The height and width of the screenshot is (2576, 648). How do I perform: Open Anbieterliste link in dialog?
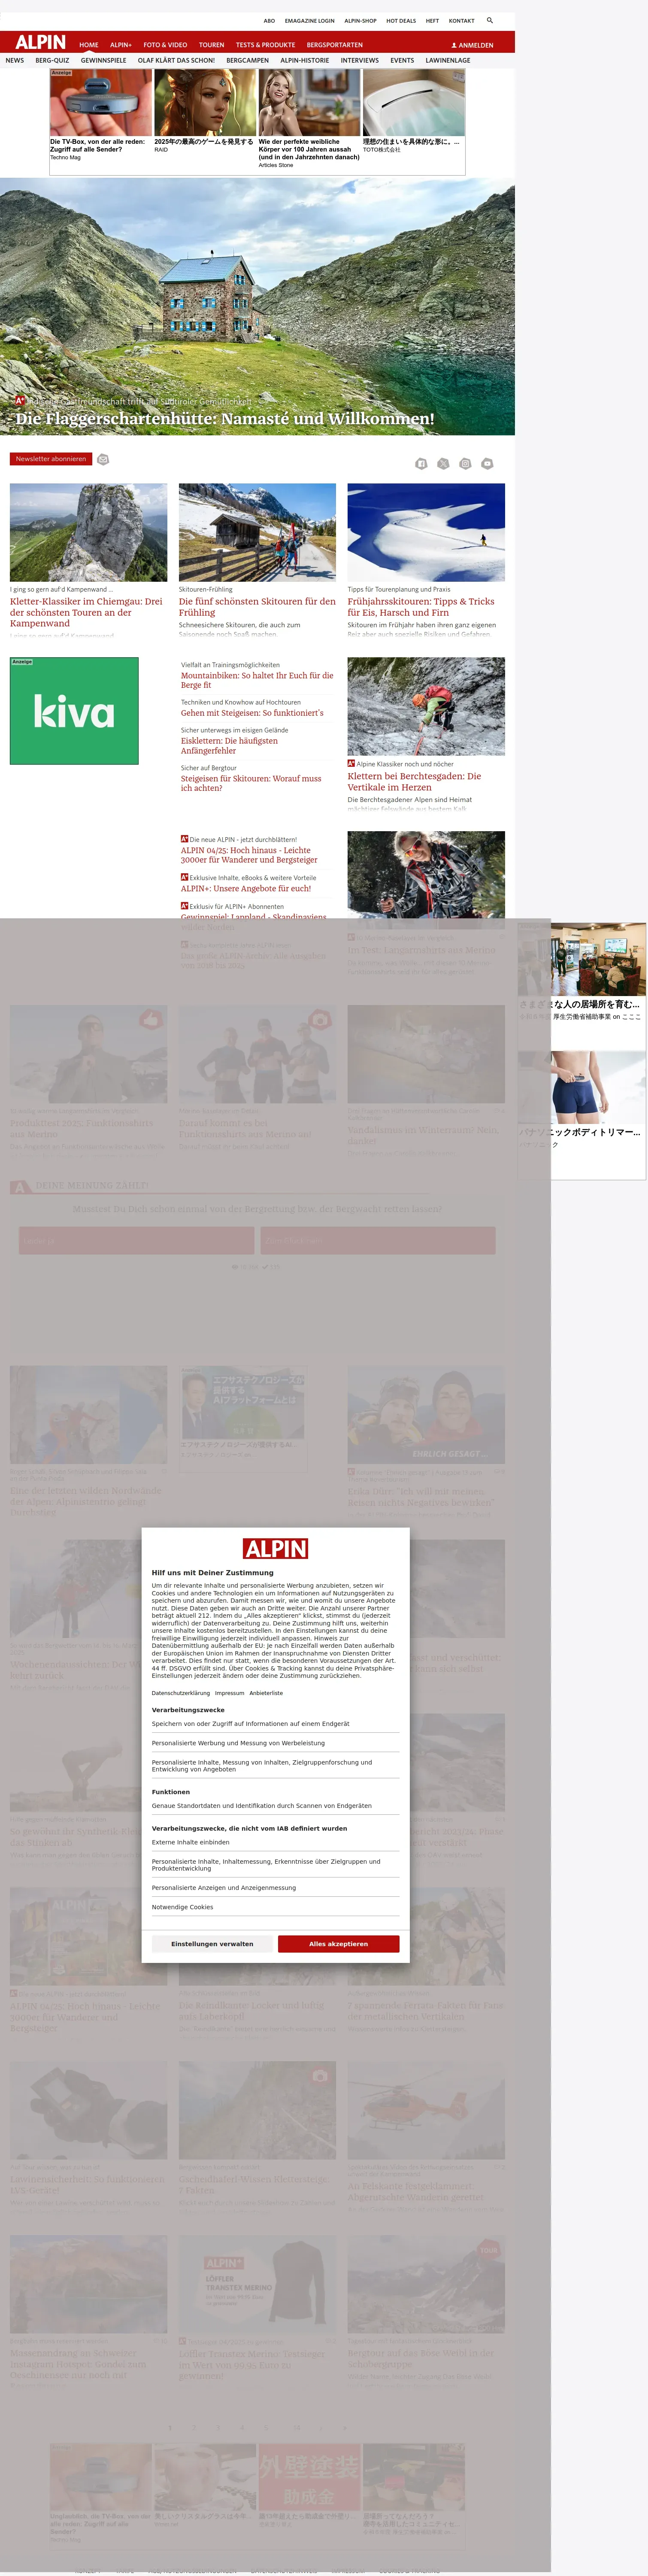pyautogui.click(x=266, y=1693)
